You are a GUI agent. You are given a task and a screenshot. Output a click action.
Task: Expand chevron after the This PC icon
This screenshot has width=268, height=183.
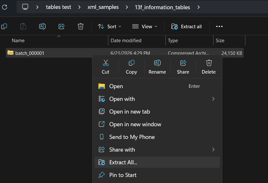[x=37, y=7]
